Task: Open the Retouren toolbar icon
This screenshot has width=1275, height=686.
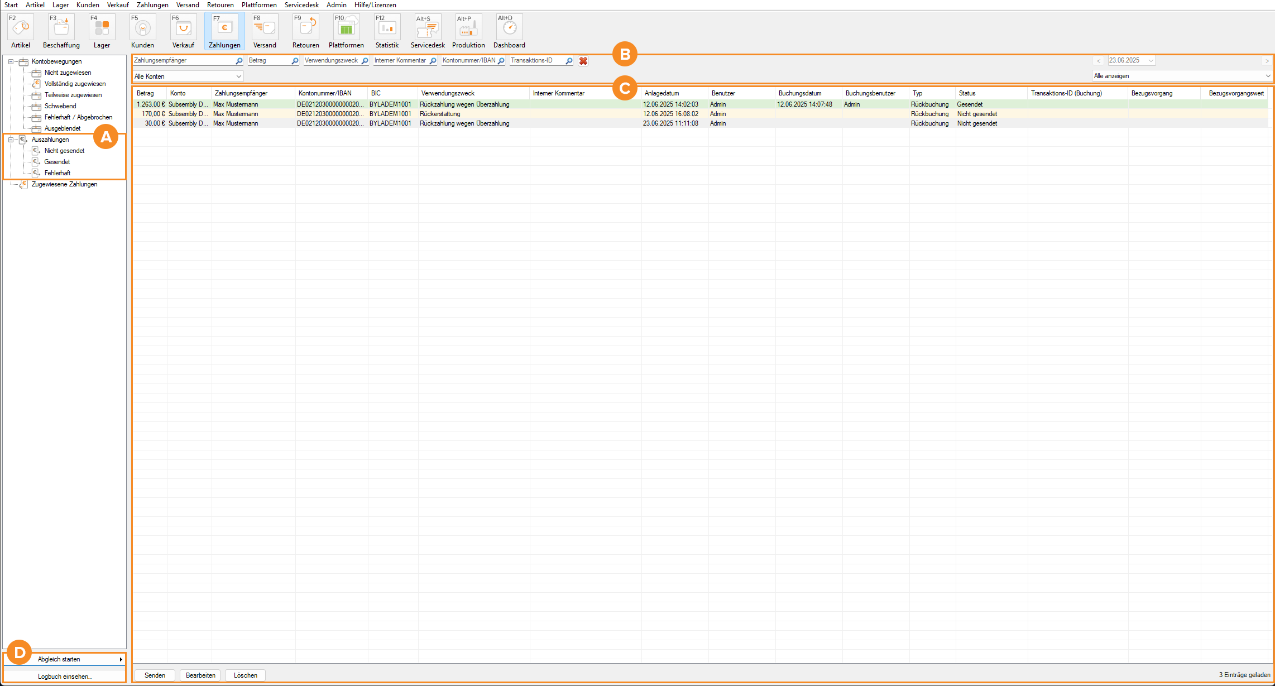Action: point(305,27)
